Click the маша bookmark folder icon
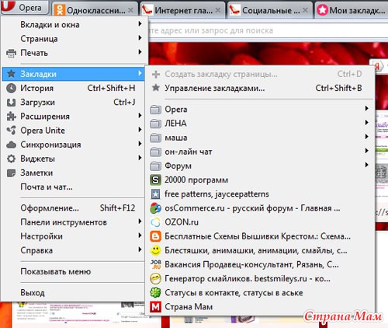Screen dimensions: 388x328 click(x=155, y=138)
